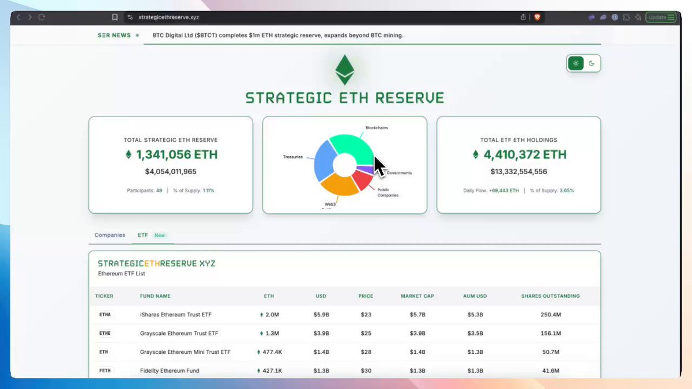This screenshot has width=692, height=389.
Task: Sort by USD column header
Action: tap(321, 296)
